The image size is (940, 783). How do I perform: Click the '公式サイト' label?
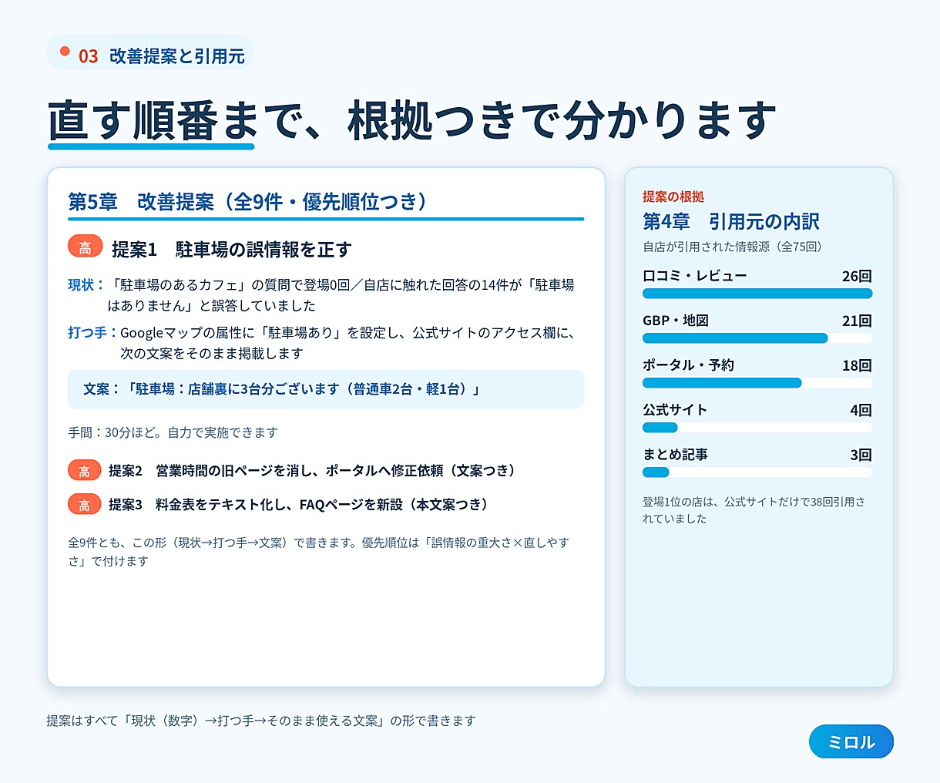coord(675,410)
